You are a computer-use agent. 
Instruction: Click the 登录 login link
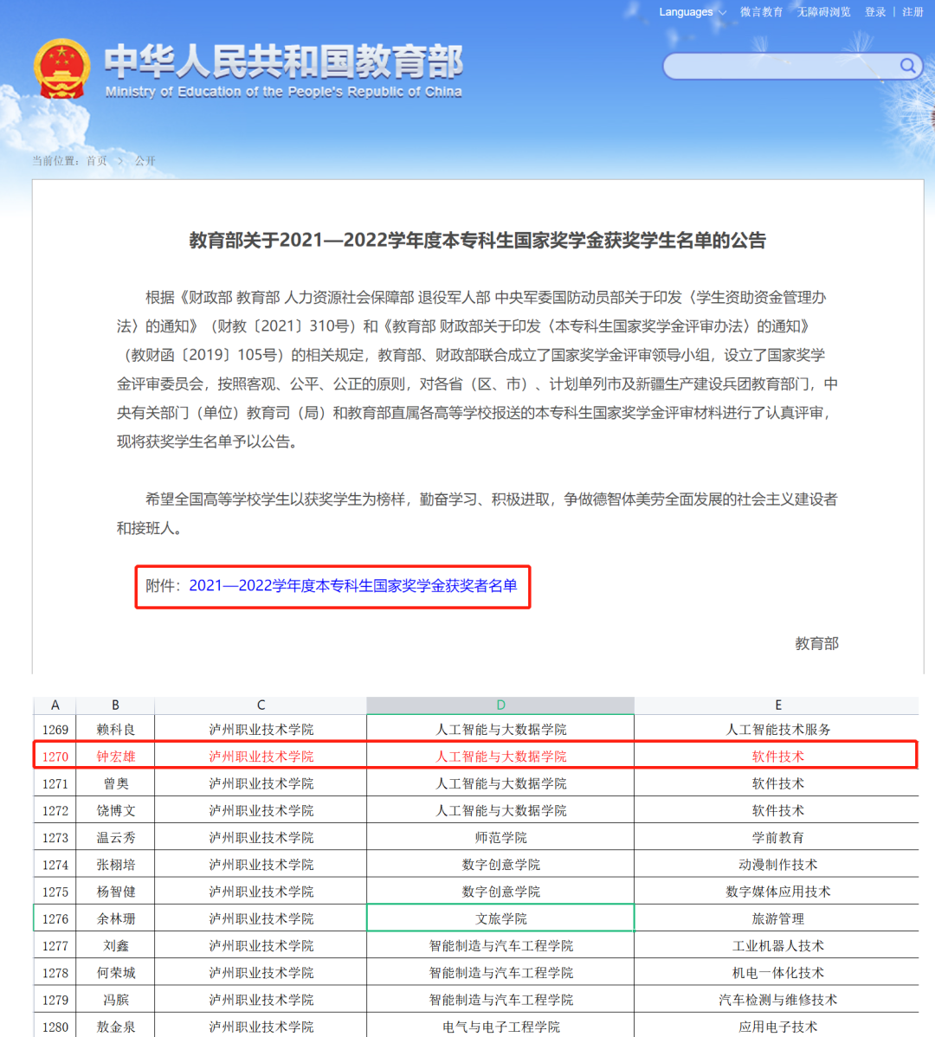pyautogui.click(x=874, y=12)
